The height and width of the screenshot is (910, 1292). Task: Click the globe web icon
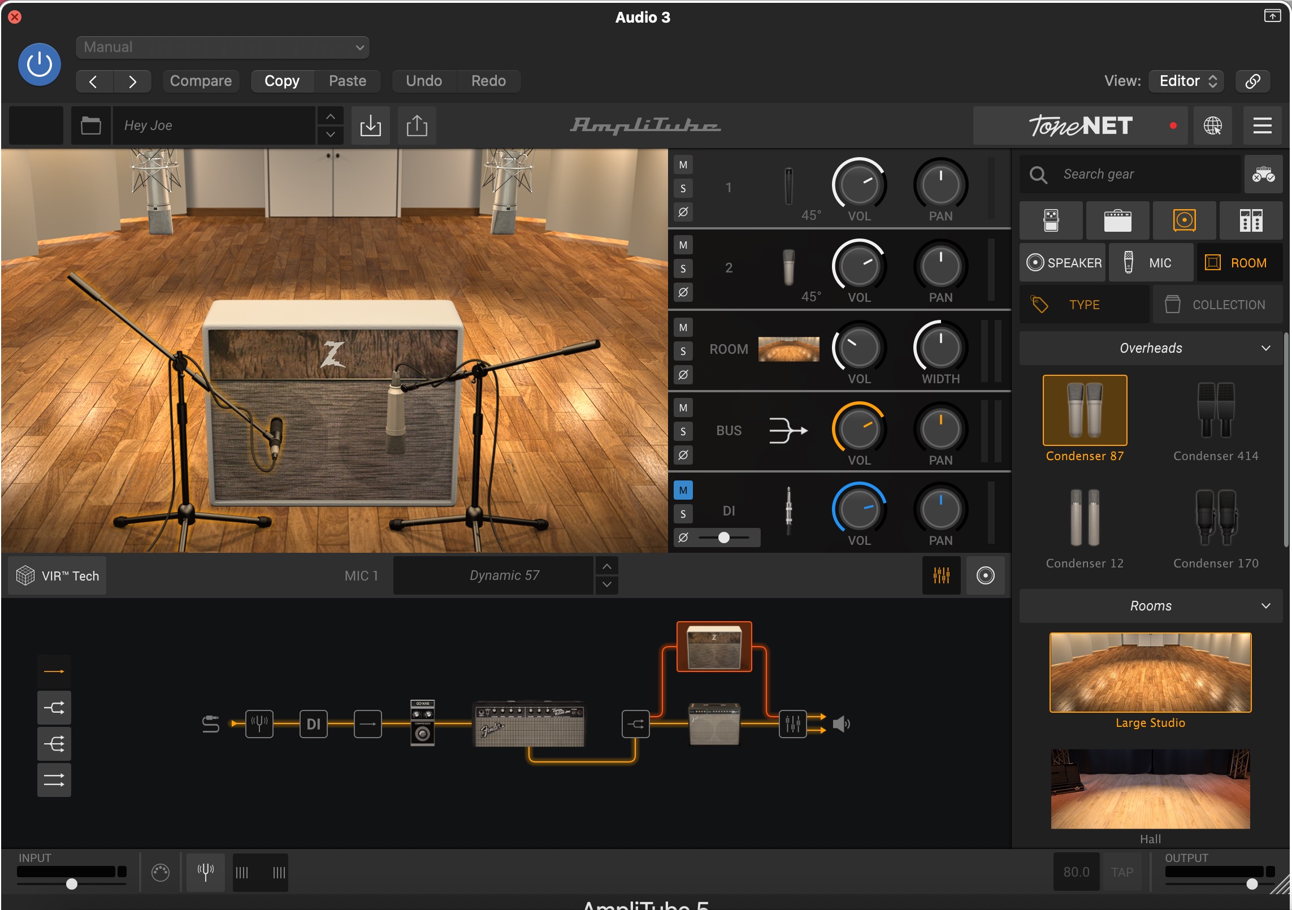click(1213, 125)
